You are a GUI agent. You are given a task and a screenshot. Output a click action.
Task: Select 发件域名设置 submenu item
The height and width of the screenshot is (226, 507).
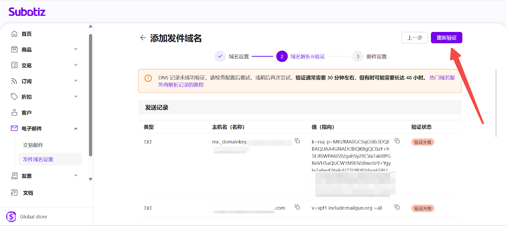click(x=38, y=159)
